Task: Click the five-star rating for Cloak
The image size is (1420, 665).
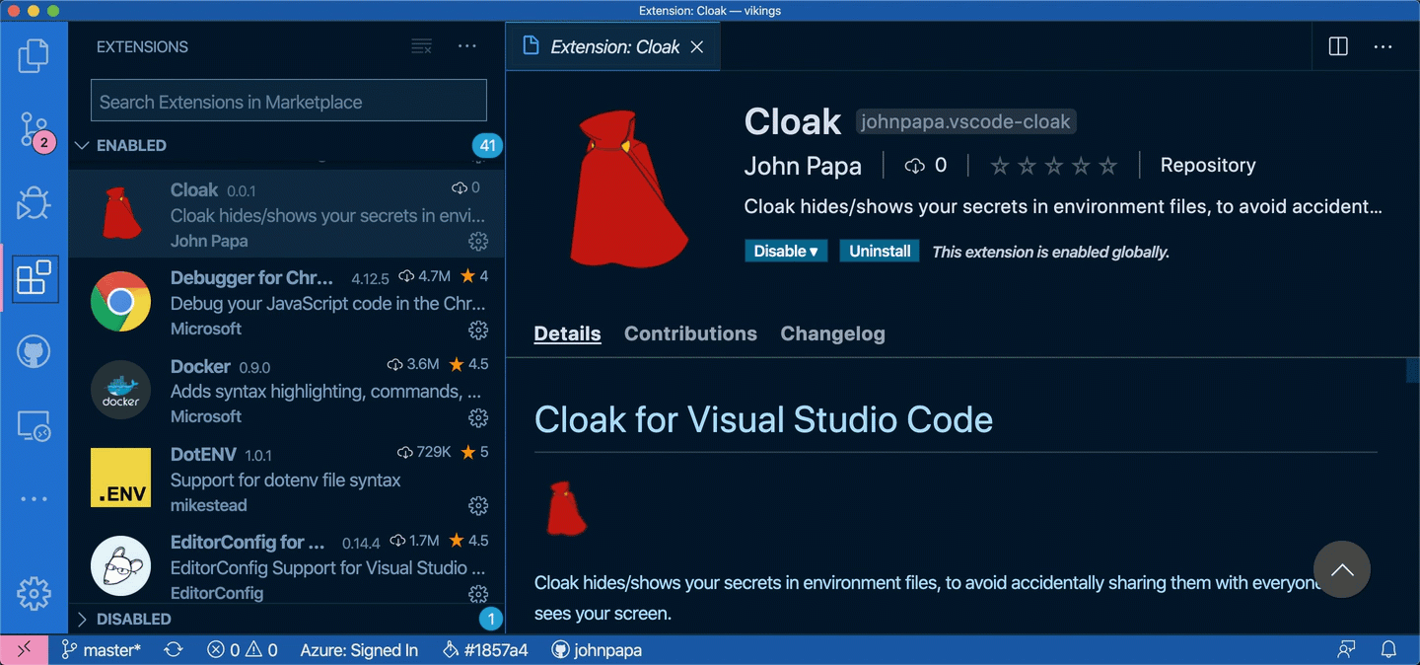Action: pos(1054,166)
